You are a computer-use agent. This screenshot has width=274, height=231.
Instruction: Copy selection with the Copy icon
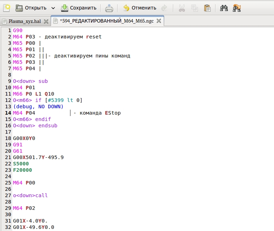194,8
